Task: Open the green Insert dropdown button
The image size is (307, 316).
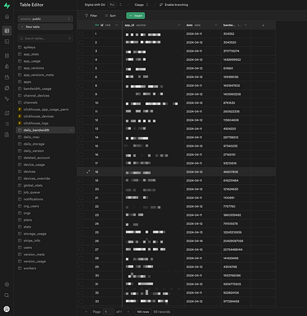Action: point(136,15)
